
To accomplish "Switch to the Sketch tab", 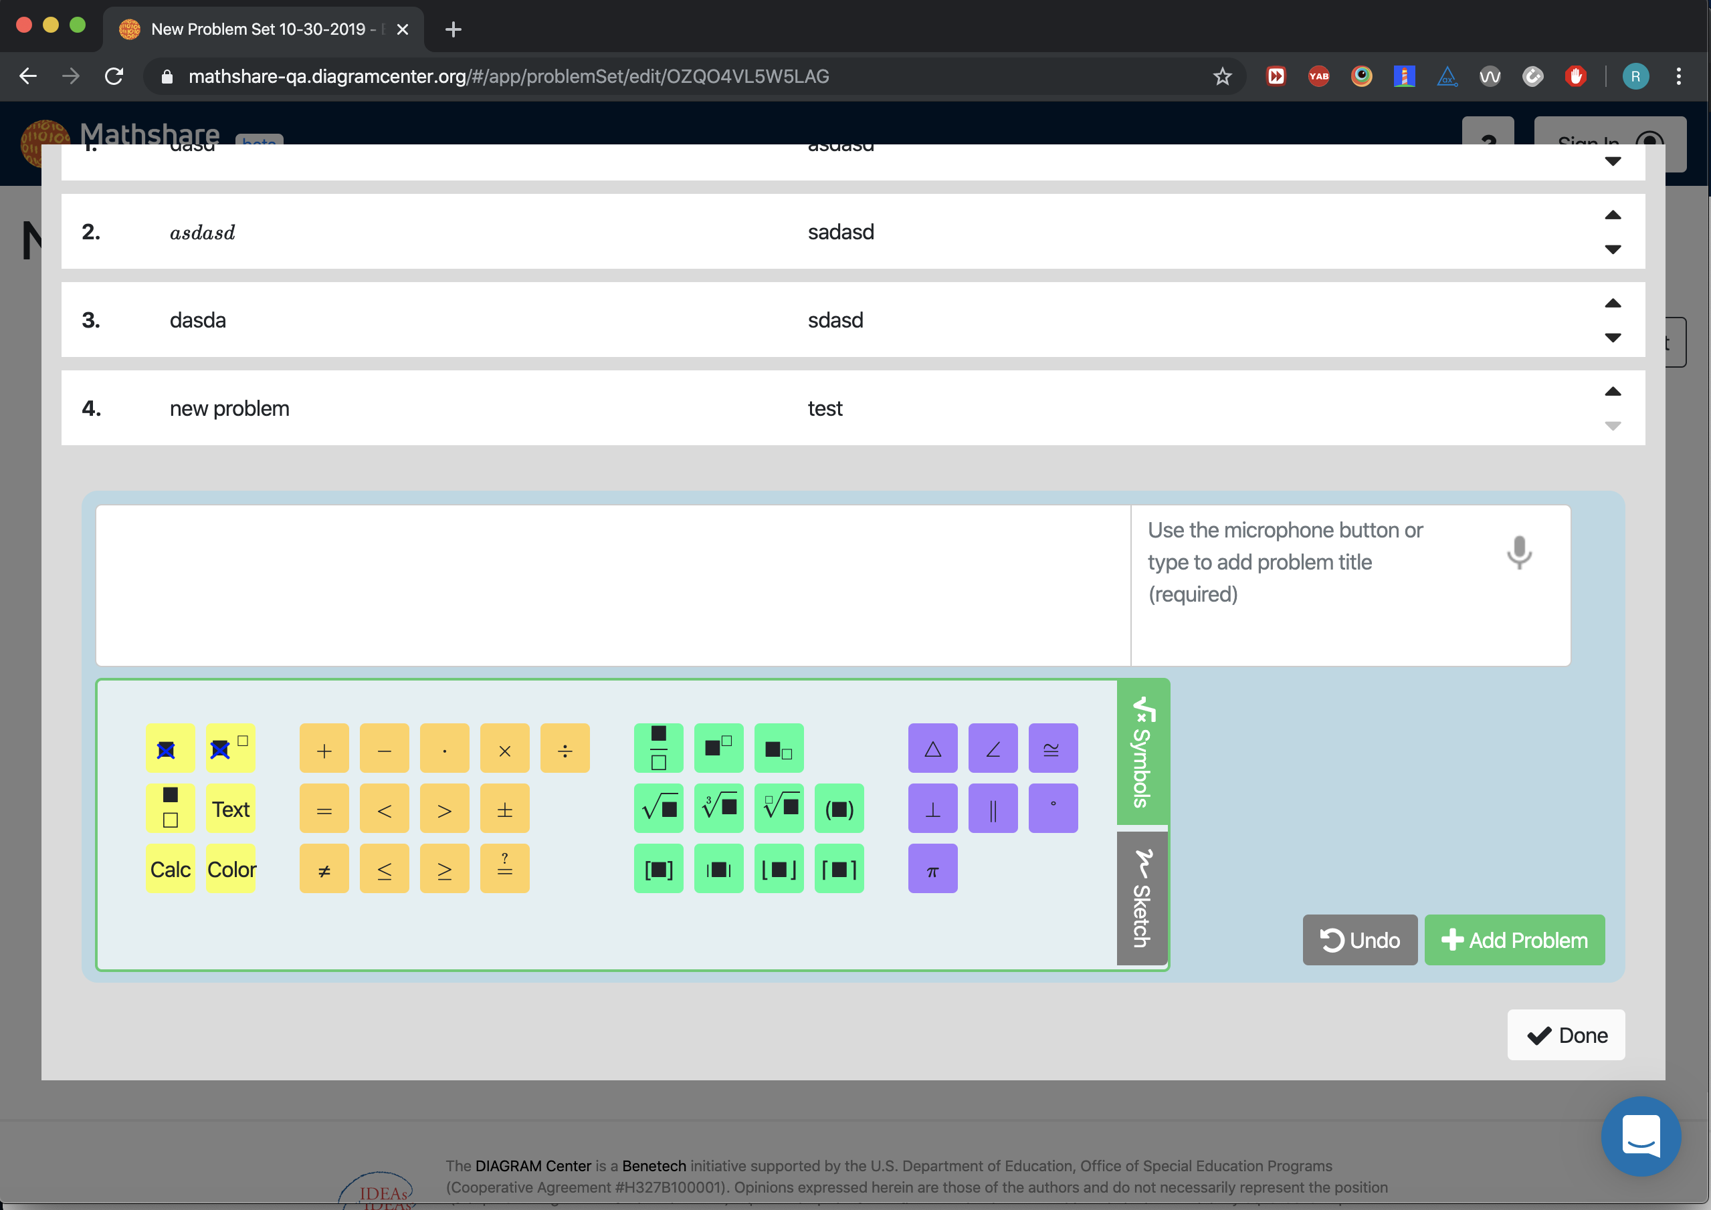I will click(x=1142, y=898).
